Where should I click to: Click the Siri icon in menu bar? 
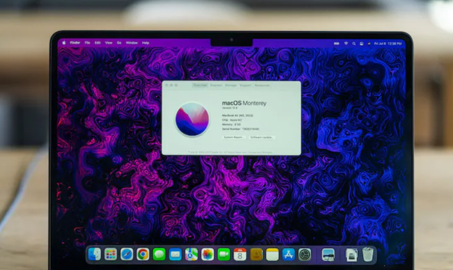click(x=369, y=44)
